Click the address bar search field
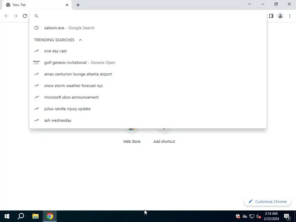This screenshot has height=222, width=296. [148, 16]
